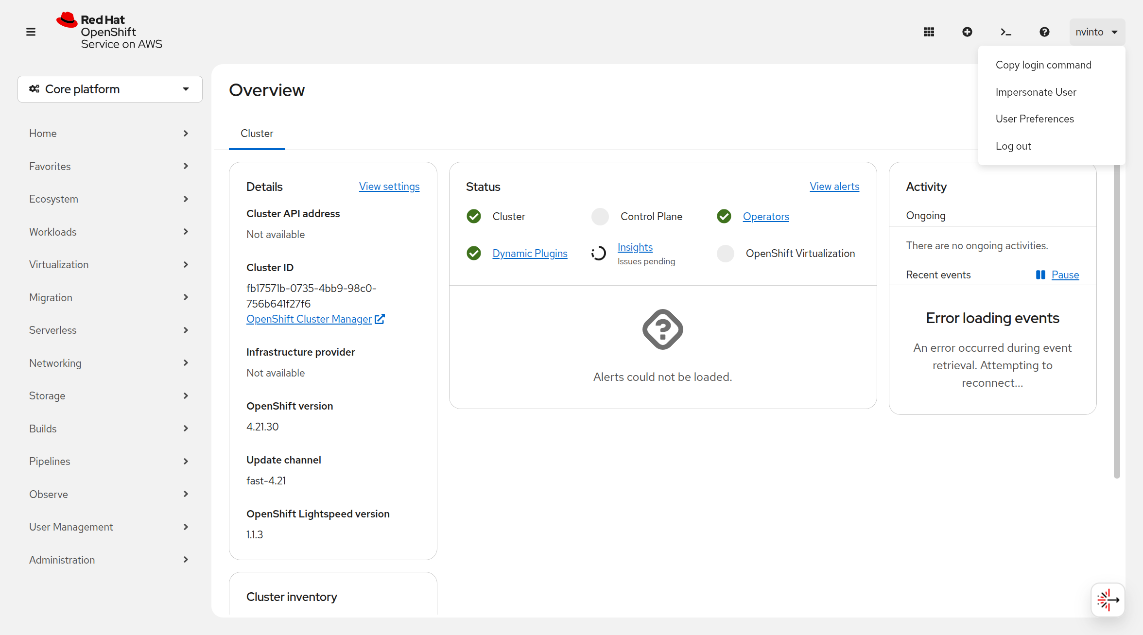Image resolution: width=1143 pixels, height=635 pixels.
Task: Choose Impersonate User from menu
Action: [1052, 92]
